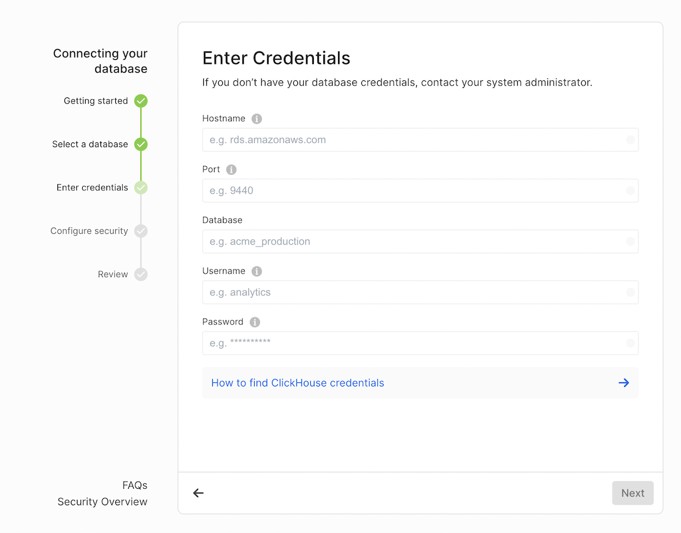The height and width of the screenshot is (533, 681).
Task: Click the Getting started checkmark icon
Action: (141, 101)
